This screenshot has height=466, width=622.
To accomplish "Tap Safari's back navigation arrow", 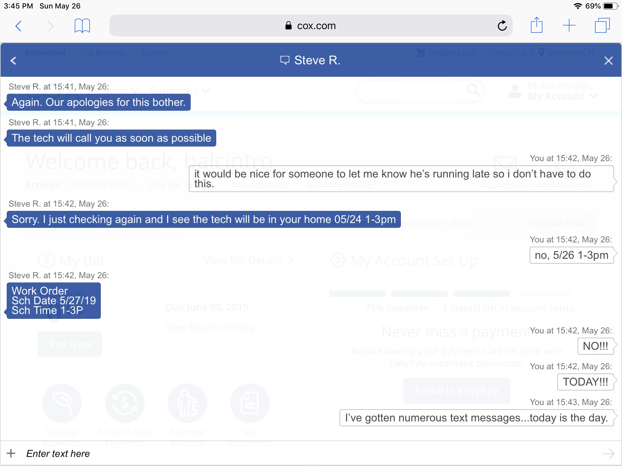I will point(19,26).
